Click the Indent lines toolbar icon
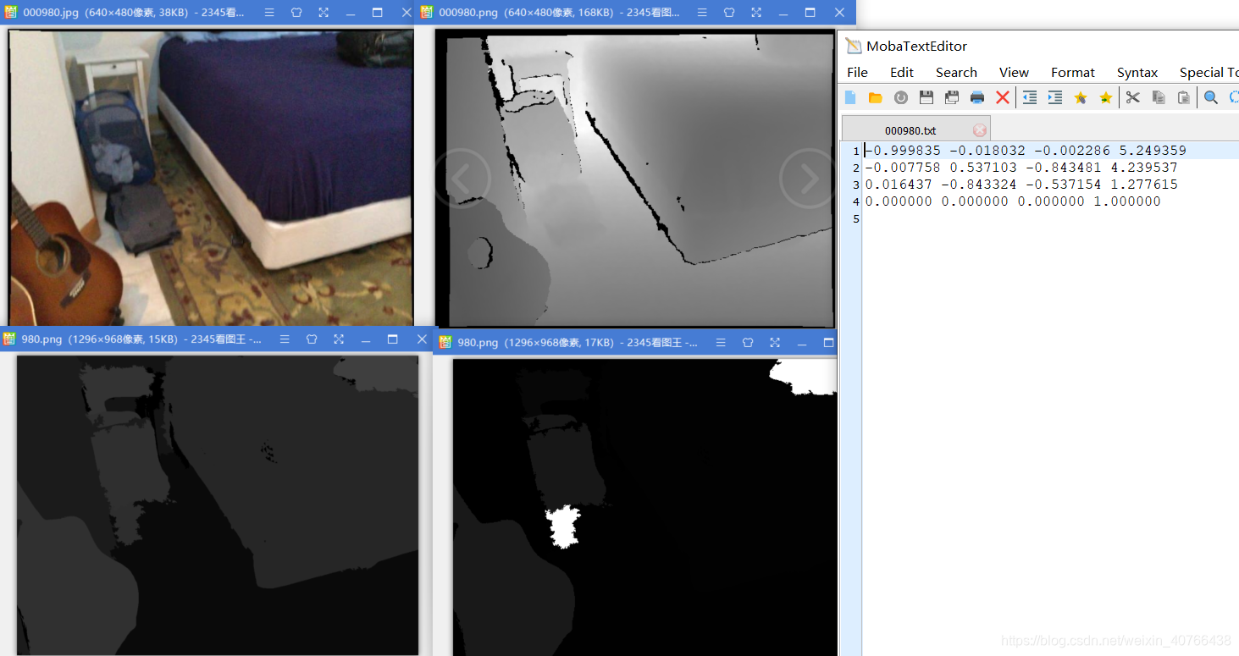 (x=1055, y=97)
